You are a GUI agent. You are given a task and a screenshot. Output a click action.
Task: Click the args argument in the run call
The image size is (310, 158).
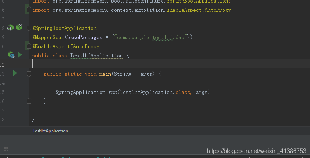coord(202,93)
